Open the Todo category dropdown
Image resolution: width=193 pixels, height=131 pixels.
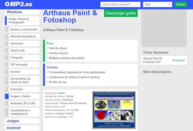coord(158,5)
